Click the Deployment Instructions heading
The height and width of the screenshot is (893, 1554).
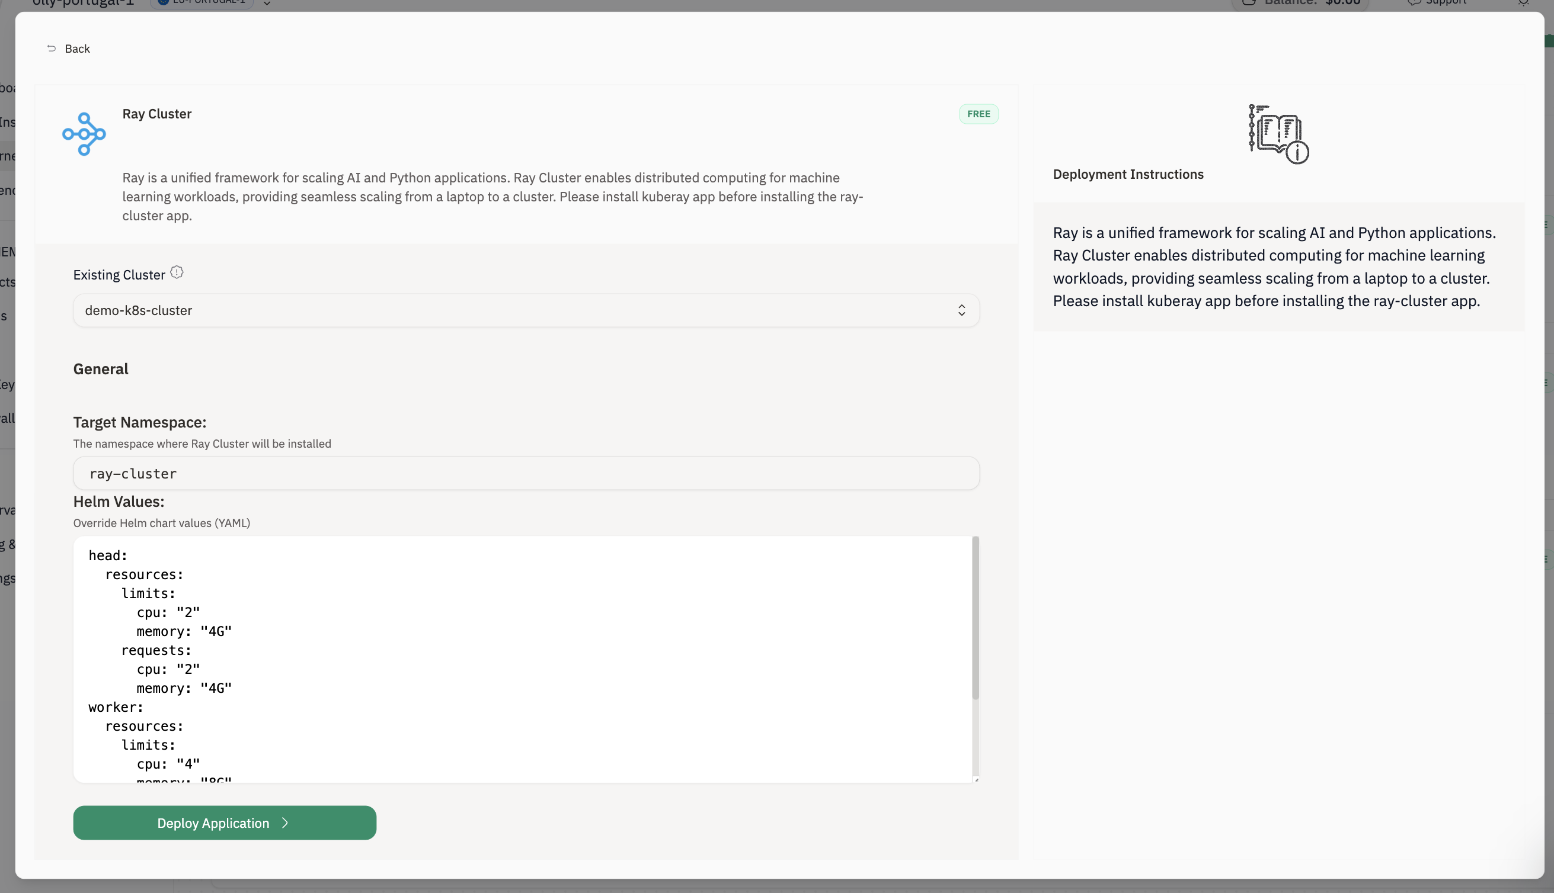point(1128,174)
